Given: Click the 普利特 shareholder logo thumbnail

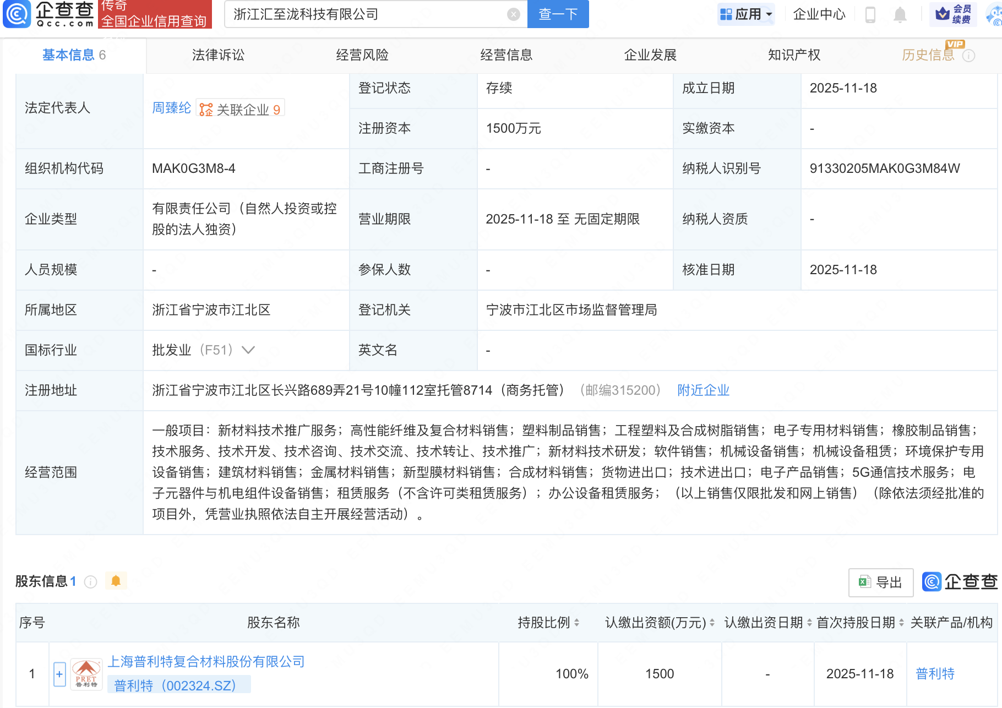Looking at the screenshot, I should click(86, 674).
